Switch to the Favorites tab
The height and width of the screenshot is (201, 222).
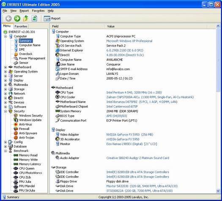(21, 26)
